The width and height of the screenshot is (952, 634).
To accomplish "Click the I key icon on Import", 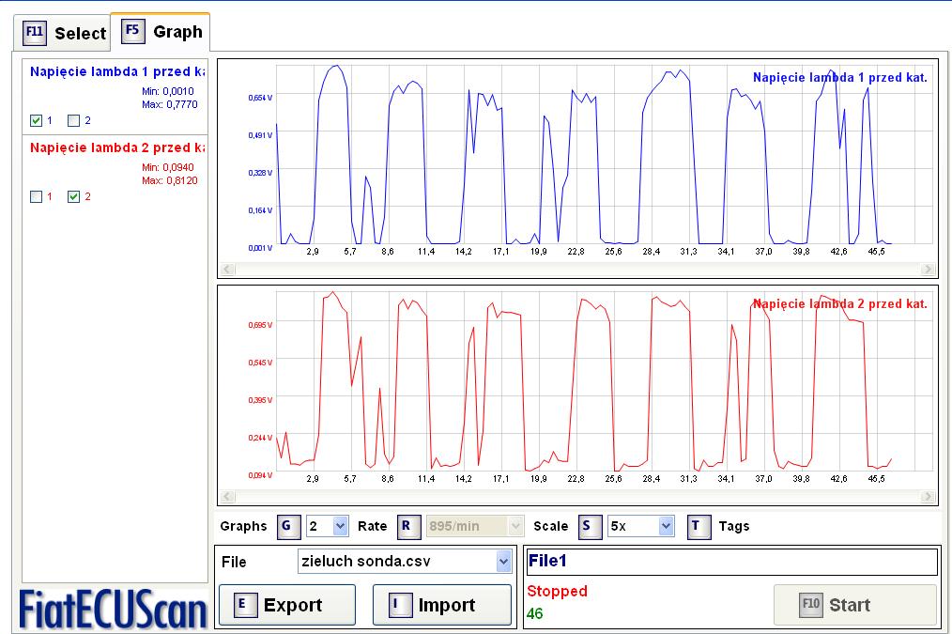I will click(x=398, y=605).
